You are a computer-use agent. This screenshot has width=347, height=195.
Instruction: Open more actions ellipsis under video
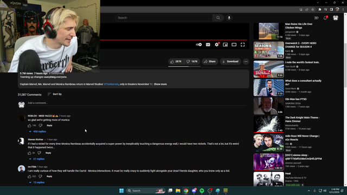point(246,61)
